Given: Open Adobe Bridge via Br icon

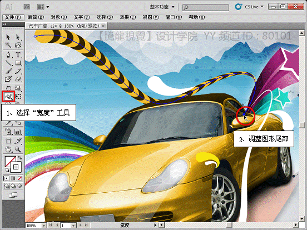Looking at the screenshot, I should click(x=27, y=7).
